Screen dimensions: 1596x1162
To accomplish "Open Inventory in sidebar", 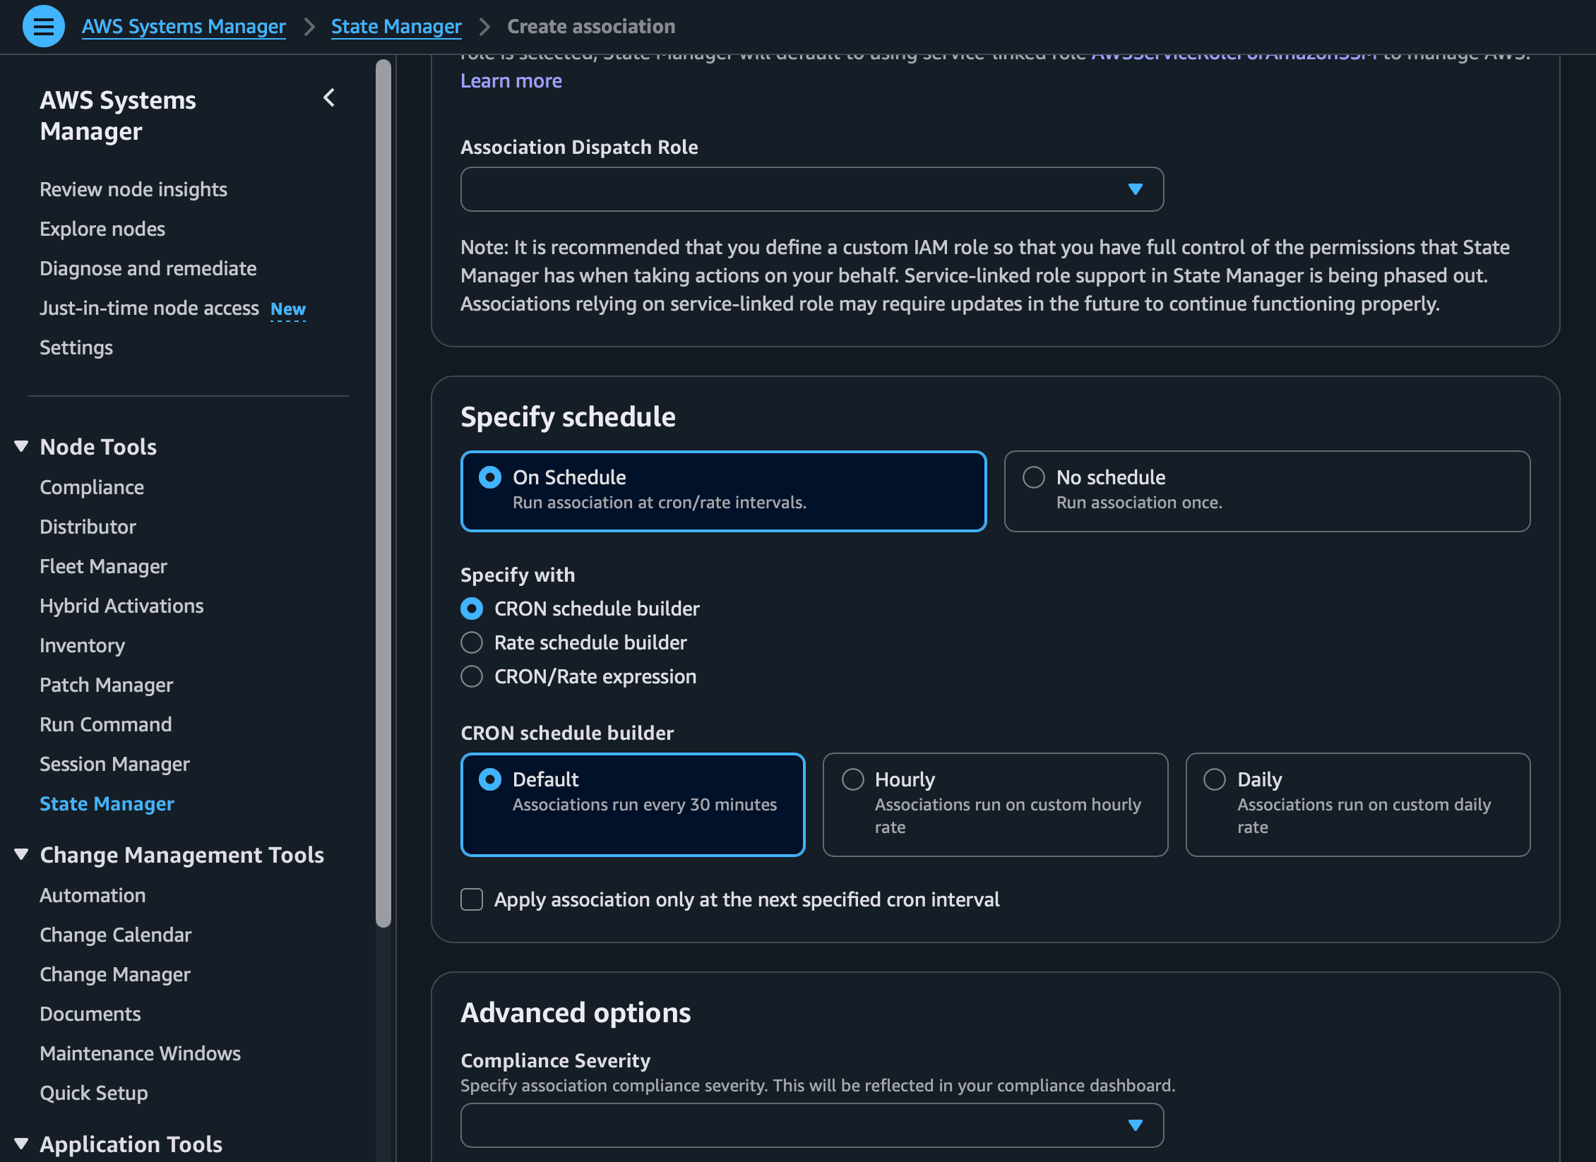I will pyautogui.click(x=82, y=645).
